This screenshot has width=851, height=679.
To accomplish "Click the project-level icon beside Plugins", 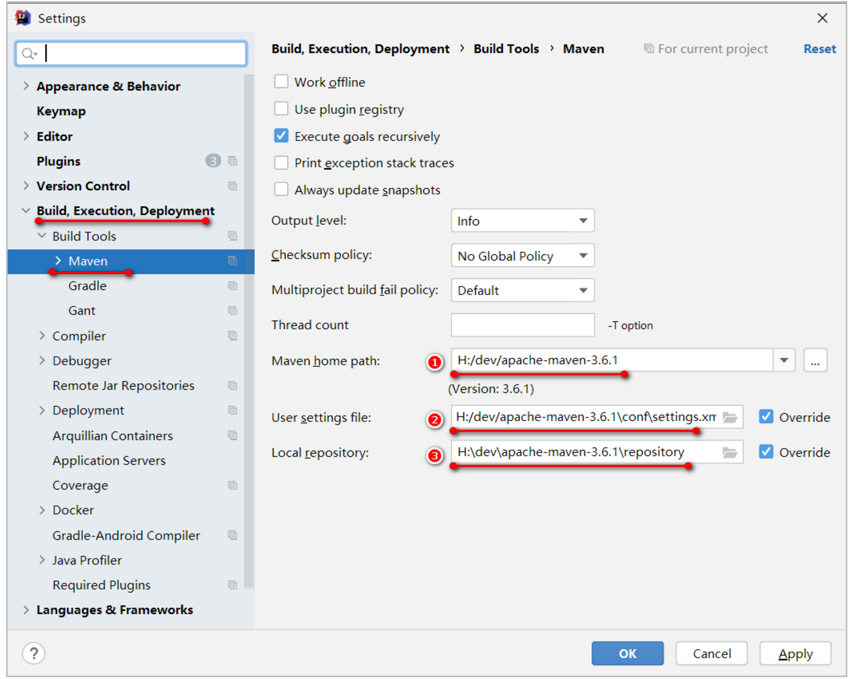I will click(232, 161).
